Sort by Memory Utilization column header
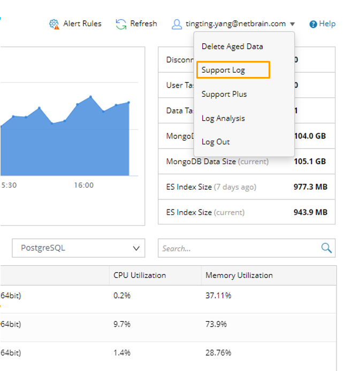This screenshot has width=344, height=371. [239, 275]
